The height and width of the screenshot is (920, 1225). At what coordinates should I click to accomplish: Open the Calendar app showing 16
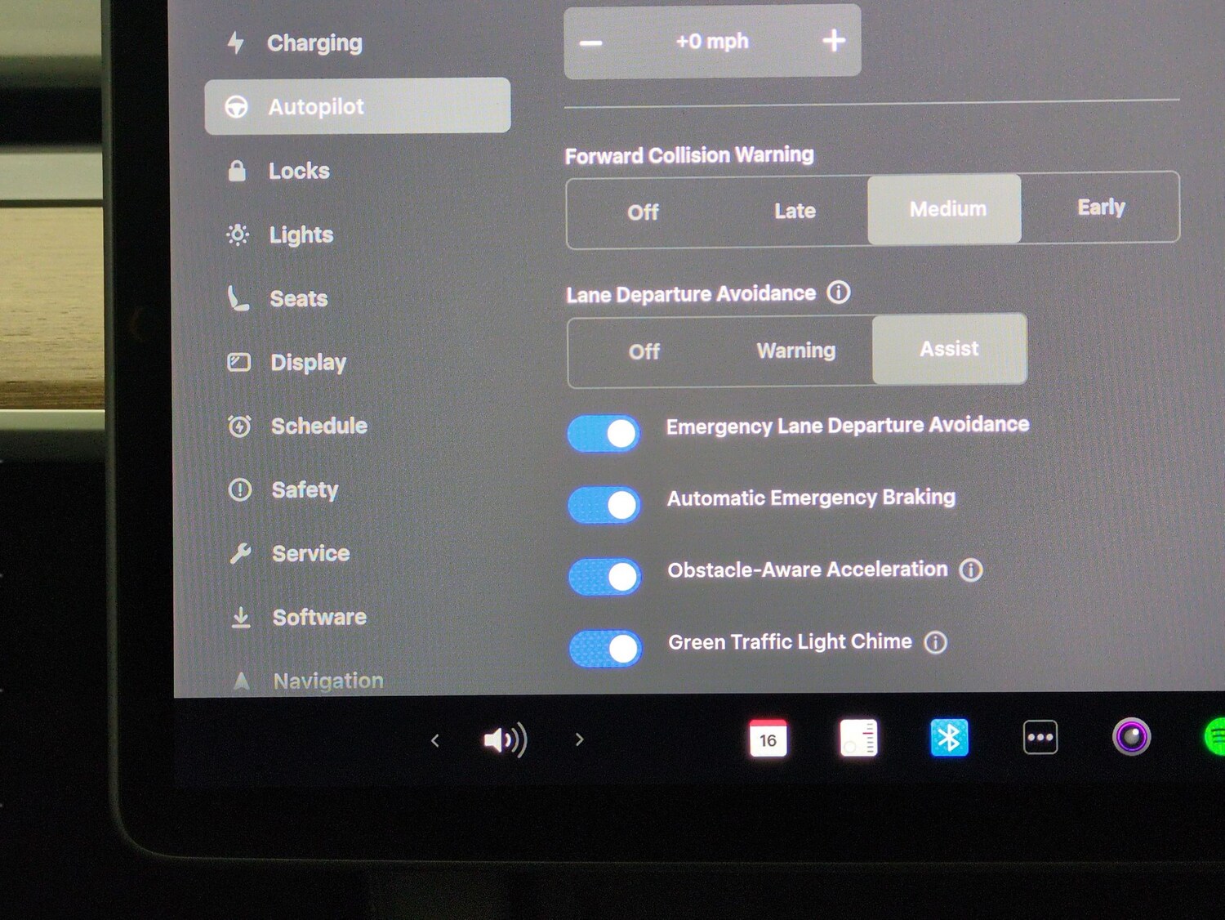pos(767,738)
